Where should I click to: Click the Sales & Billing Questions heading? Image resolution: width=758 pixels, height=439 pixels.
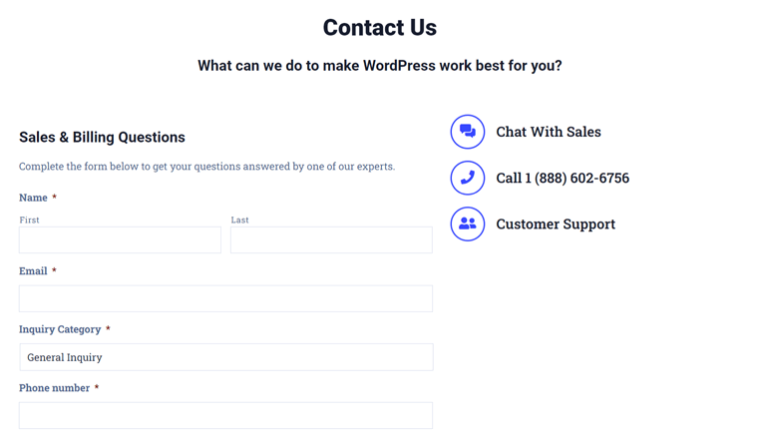coord(102,138)
